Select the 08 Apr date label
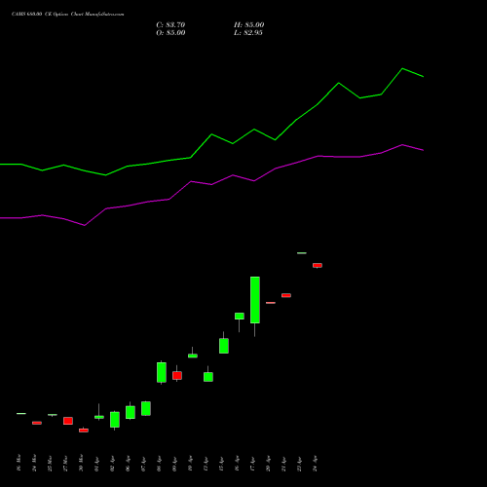487x487 pixels. coord(159,464)
